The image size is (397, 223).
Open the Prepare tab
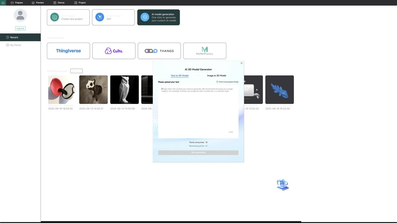point(17,3)
